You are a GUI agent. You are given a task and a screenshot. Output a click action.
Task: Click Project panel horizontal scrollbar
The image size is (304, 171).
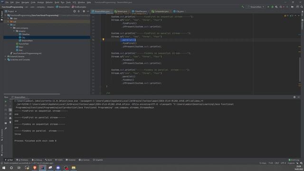click(32, 94)
